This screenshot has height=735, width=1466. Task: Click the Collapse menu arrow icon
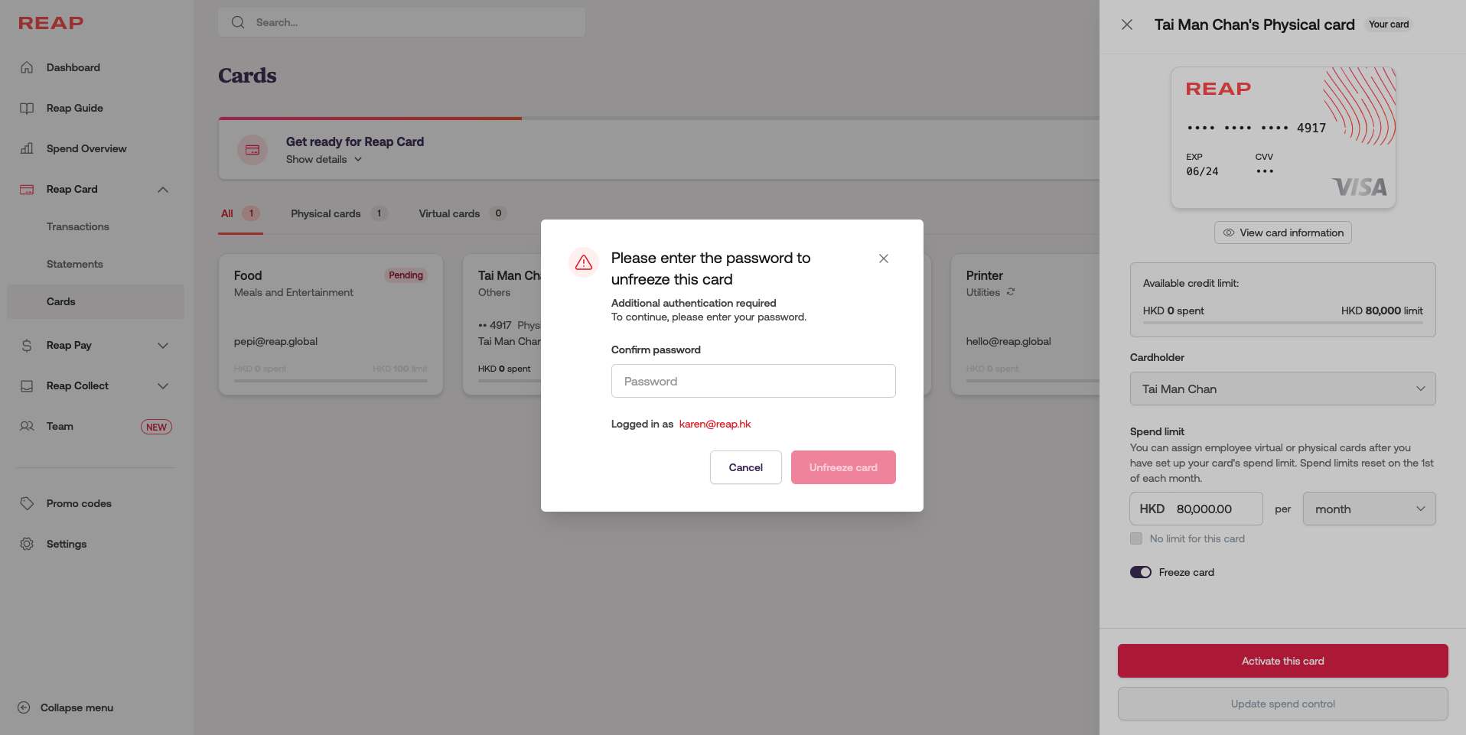[x=24, y=707]
